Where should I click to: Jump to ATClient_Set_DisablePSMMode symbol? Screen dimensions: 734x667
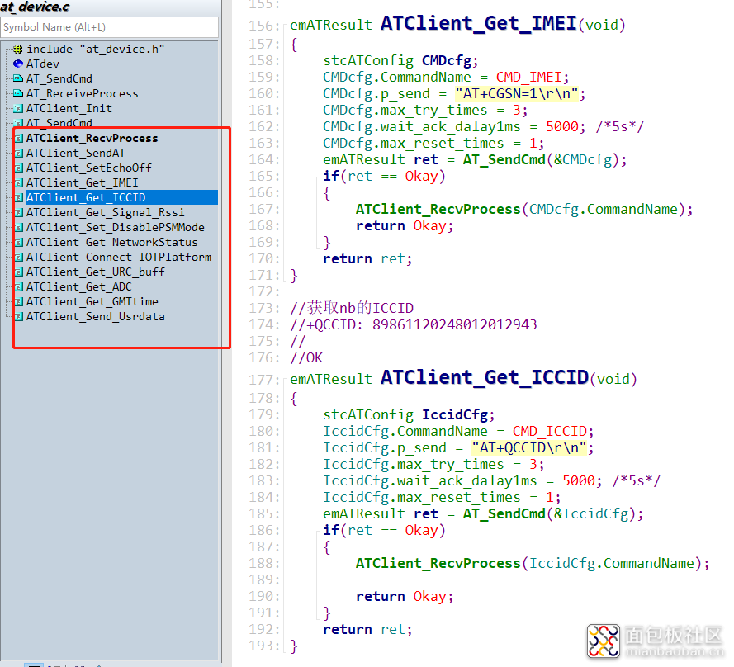[x=115, y=228]
